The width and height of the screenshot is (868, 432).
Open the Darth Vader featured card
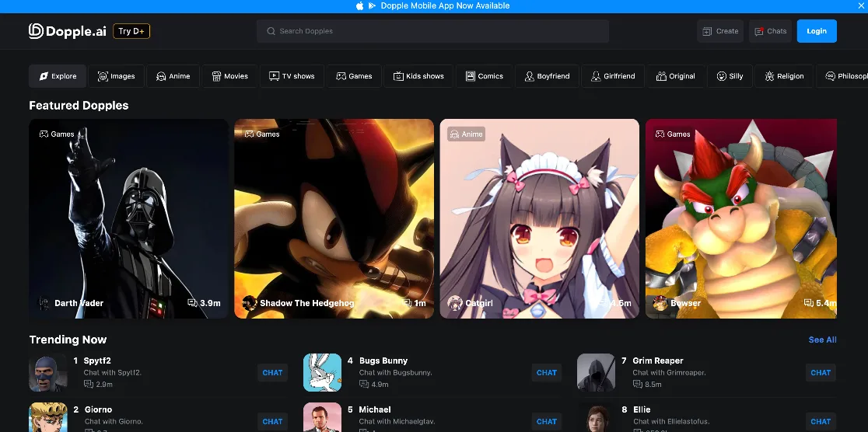tap(128, 218)
